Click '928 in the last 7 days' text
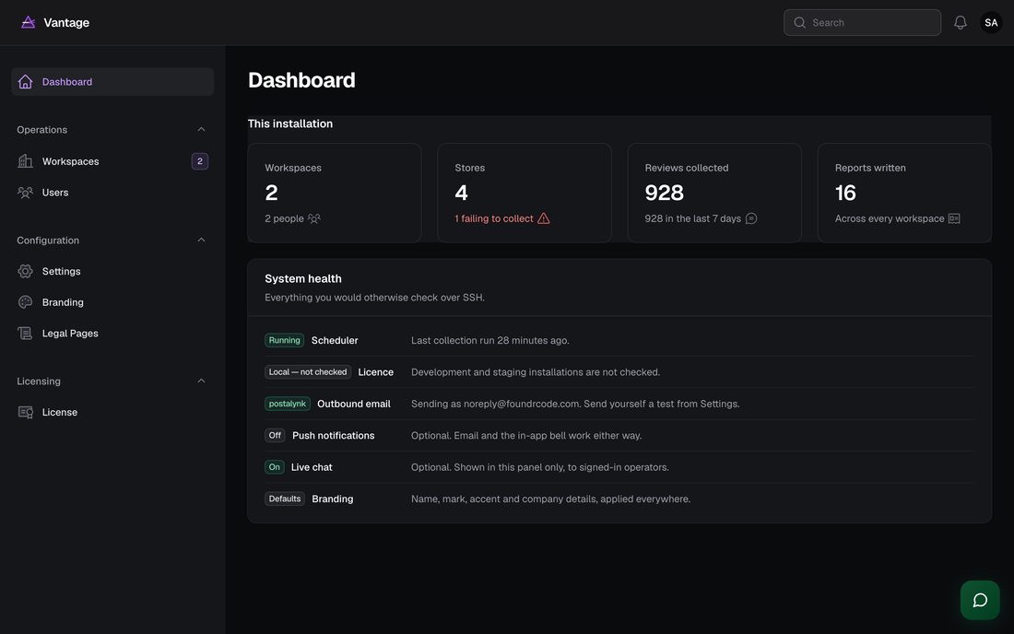 (x=692, y=218)
